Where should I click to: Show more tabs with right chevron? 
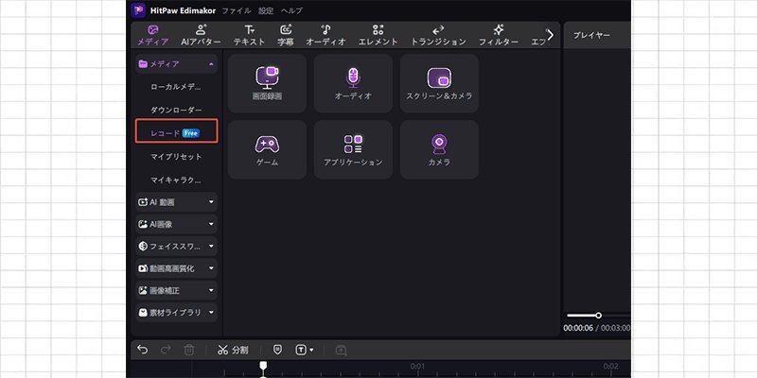(550, 35)
